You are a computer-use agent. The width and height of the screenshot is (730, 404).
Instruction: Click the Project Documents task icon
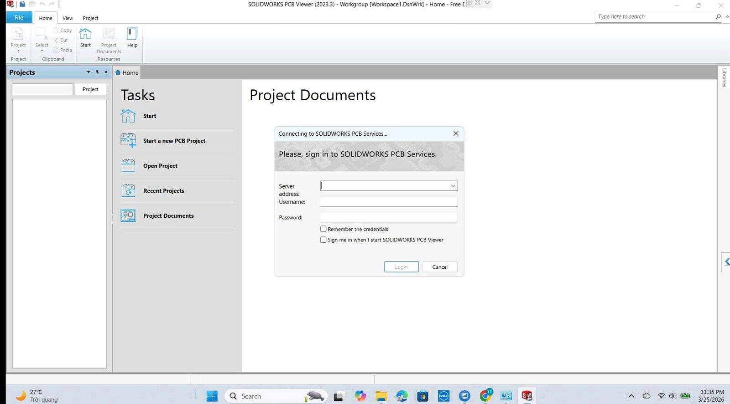point(128,215)
